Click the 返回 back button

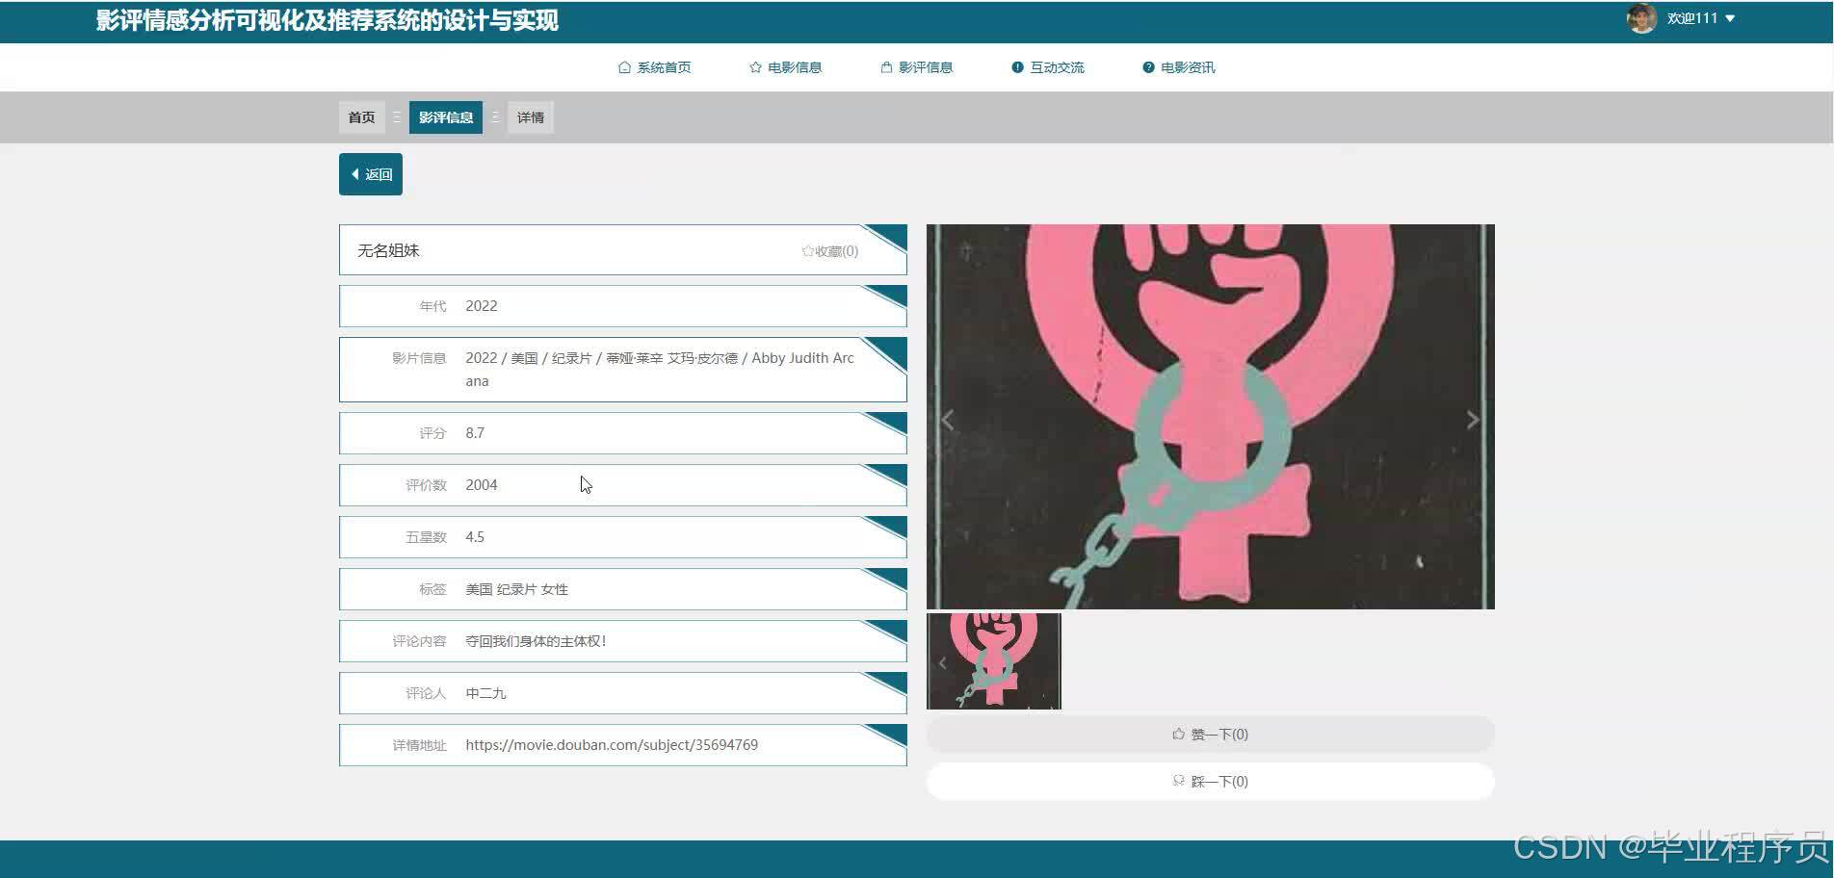[x=371, y=174]
